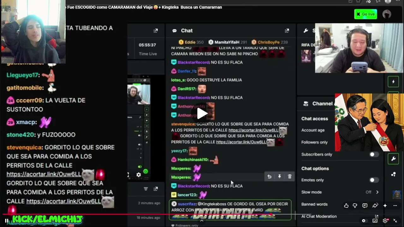Expand Slow mode options chevron
This screenshot has width=404, height=227.
pyautogui.click(x=377, y=192)
